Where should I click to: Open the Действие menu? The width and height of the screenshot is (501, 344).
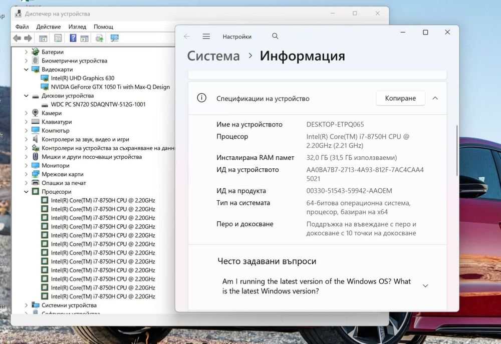click(x=49, y=27)
